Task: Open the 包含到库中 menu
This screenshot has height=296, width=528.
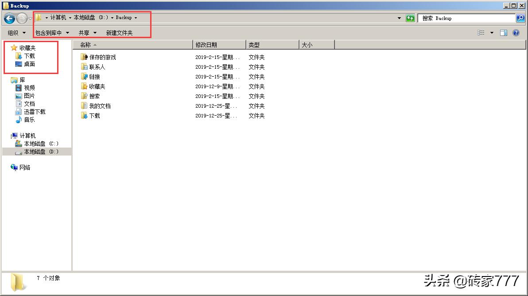Action: pyautogui.click(x=52, y=33)
